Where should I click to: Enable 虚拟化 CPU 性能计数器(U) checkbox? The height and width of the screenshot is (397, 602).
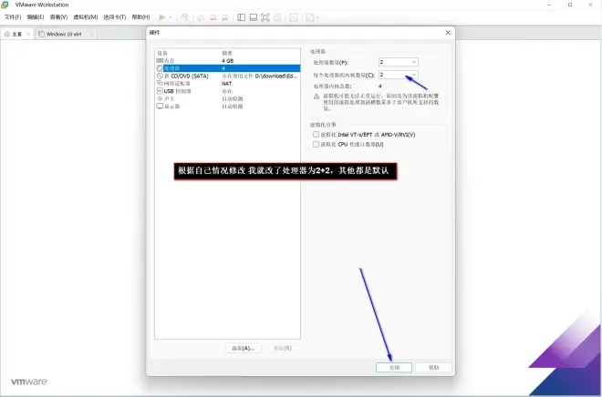(316, 144)
